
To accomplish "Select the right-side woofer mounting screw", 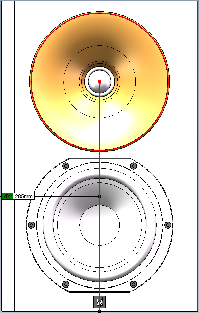I will (x=168, y=225).
